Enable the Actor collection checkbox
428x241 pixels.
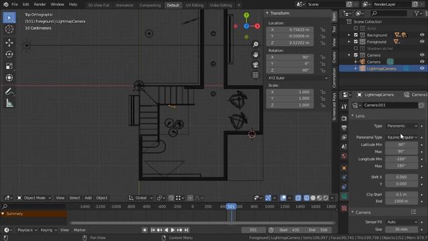(x=356, y=28)
